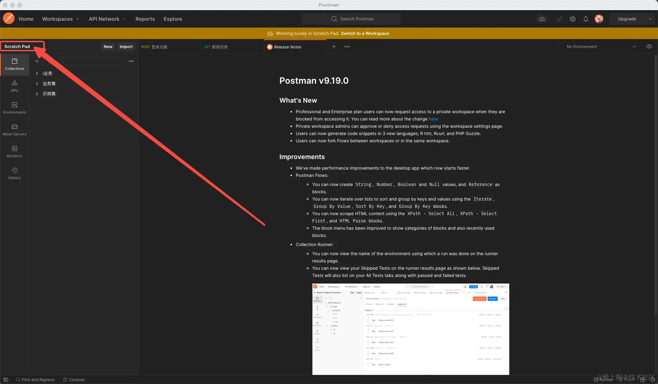This screenshot has height=384, width=658.
Task: Click the collections filter input field
Action: click(x=84, y=61)
